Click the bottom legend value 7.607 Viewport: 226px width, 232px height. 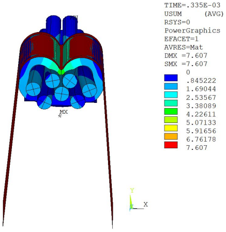(197, 148)
